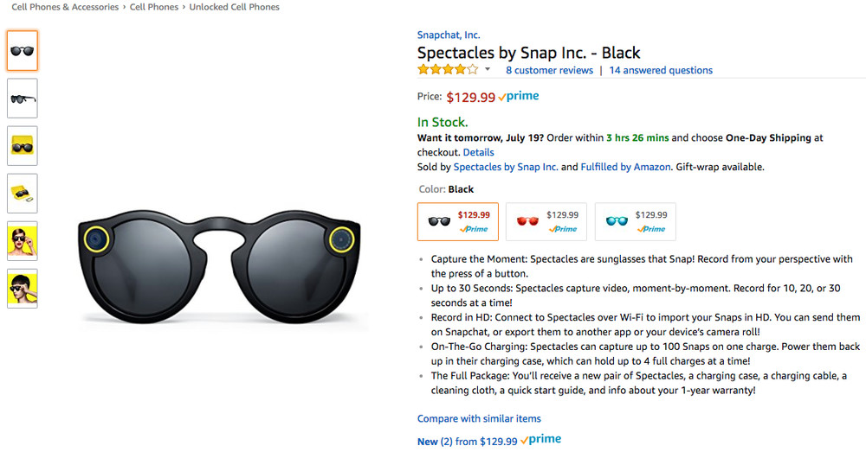866x452 pixels.
Task: Open shipping Details link
Action: [x=478, y=152]
